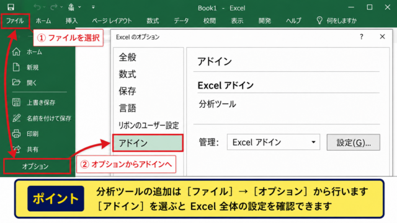This screenshot has width=397, height=223.
Task: Click the ? help button in Options dialog
Action: click(361, 37)
